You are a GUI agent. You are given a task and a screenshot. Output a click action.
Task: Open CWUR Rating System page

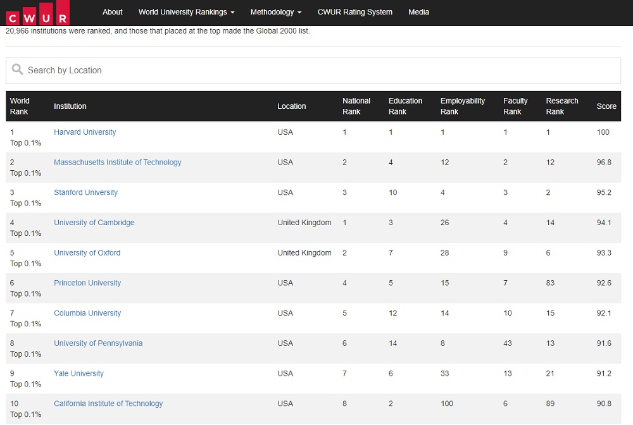354,12
